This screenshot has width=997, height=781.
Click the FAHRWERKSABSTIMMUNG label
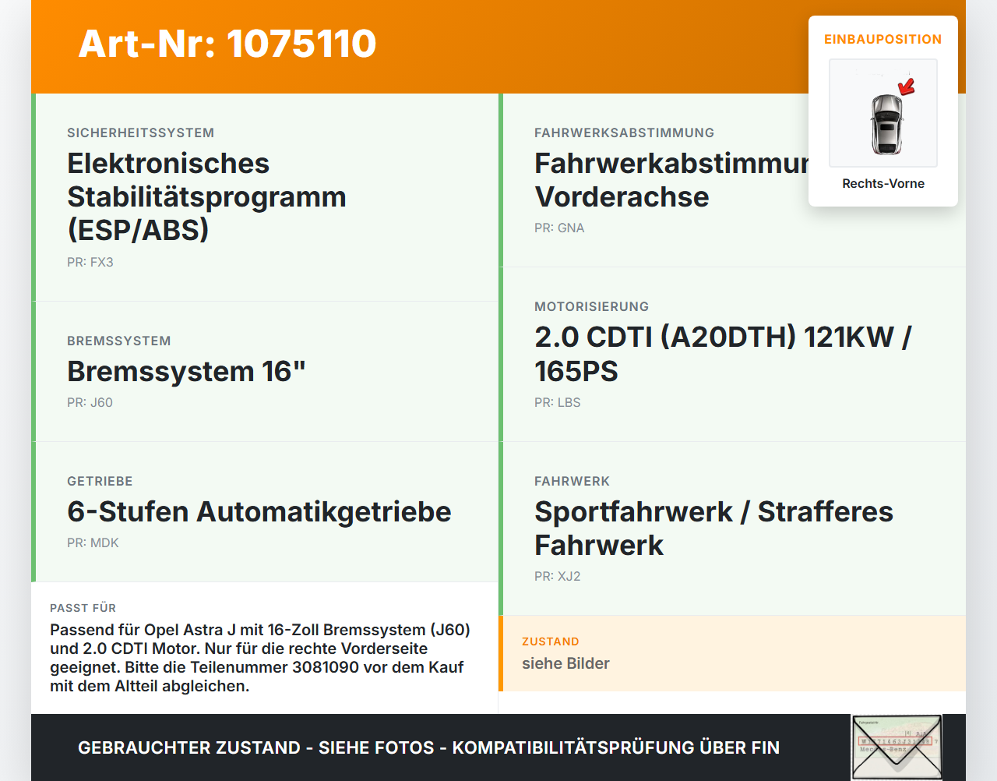625,133
